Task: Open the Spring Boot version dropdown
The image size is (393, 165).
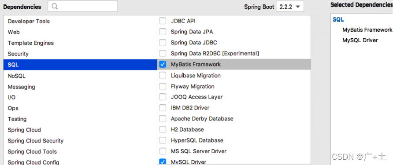Action: click(290, 7)
